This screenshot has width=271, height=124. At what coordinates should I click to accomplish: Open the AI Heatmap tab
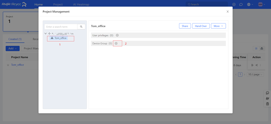[81, 4]
